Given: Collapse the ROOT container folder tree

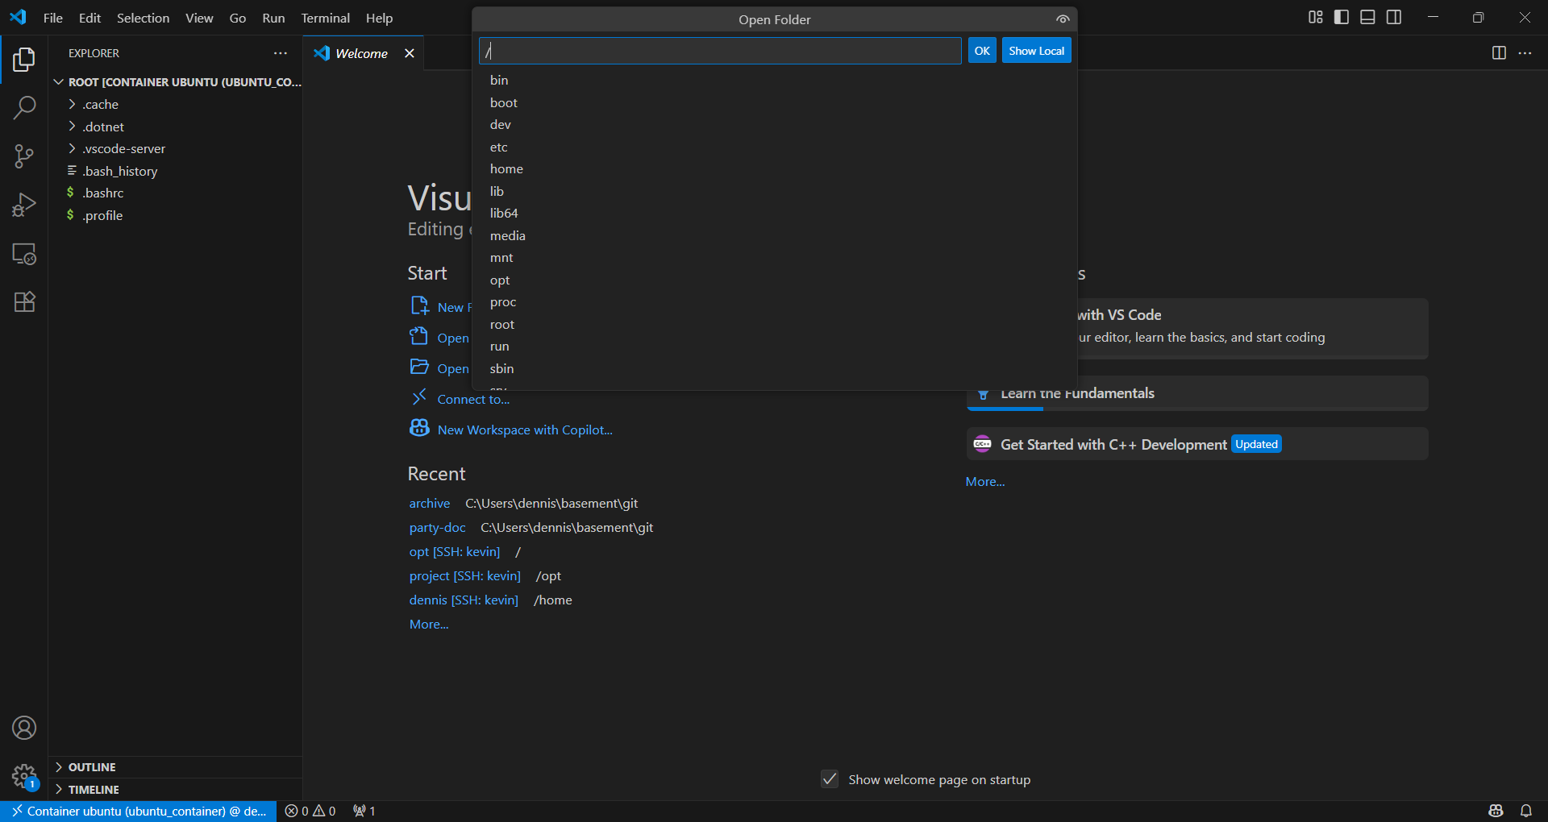Looking at the screenshot, I should point(58,81).
